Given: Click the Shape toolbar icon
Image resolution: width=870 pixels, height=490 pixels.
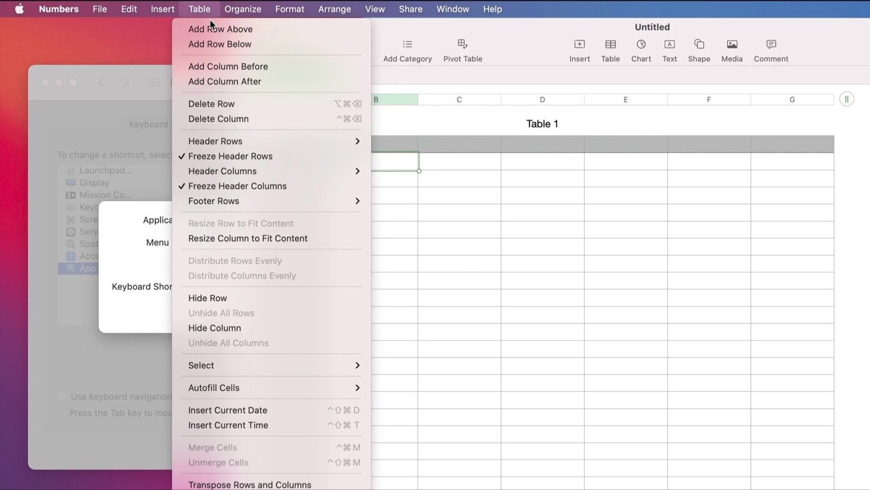Looking at the screenshot, I should click(698, 45).
